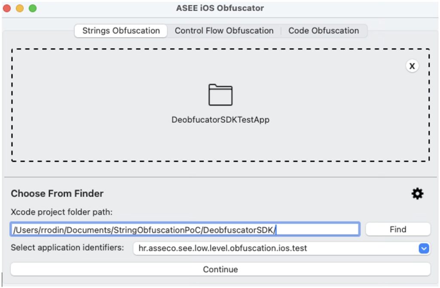The image size is (440, 288).
Task: Open the settings gear icon
Action: [x=417, y=194]
